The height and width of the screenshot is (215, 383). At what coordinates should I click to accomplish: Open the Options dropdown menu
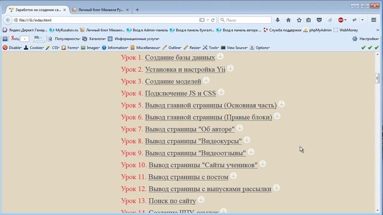(x=260, y=48)
